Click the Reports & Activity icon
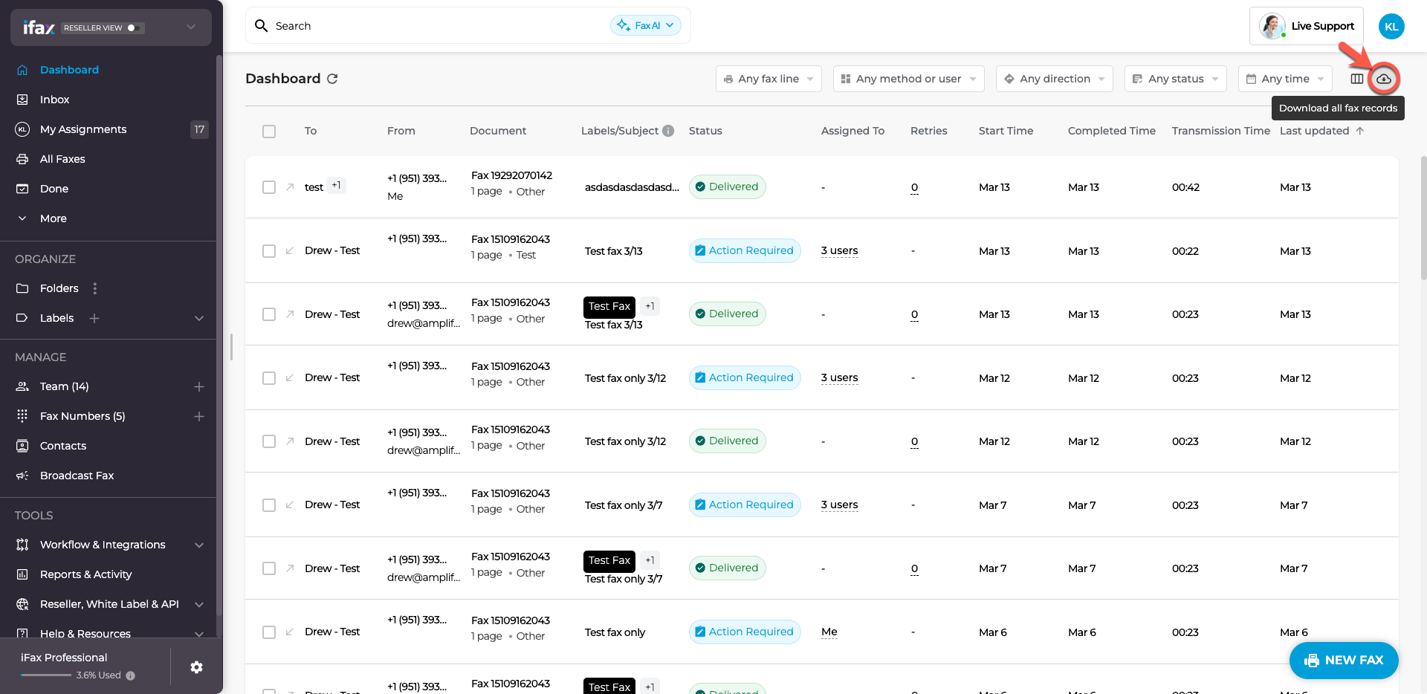 coord(22,574)
